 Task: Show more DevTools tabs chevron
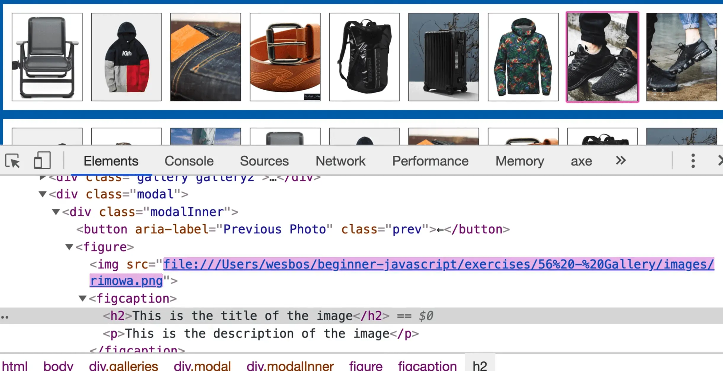click(x=621, y=161)
